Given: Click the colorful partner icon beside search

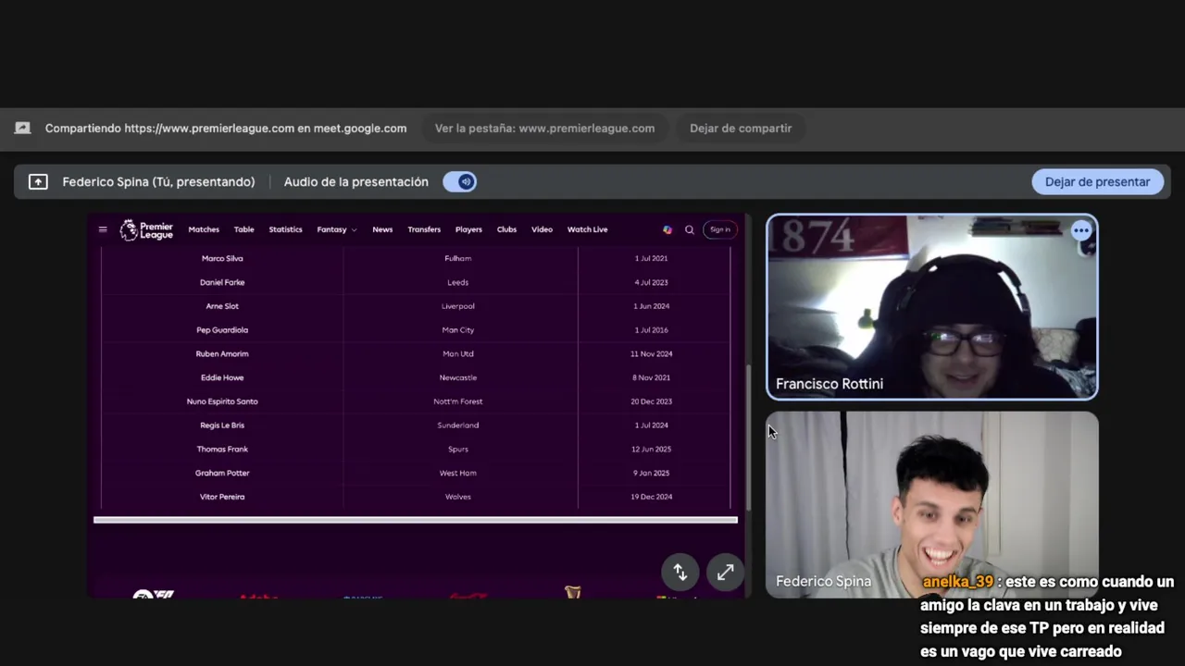Looking at the screenshot, I should pyautogui.click(x=667, y=229).
